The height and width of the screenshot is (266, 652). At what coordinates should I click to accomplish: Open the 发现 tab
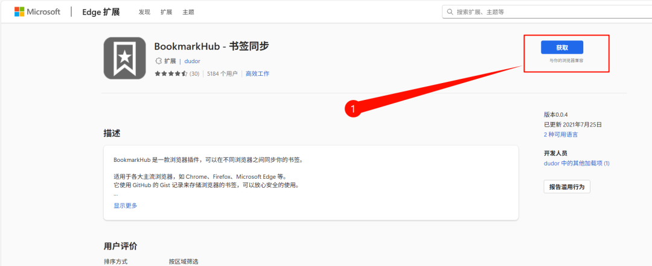[144, 12]
